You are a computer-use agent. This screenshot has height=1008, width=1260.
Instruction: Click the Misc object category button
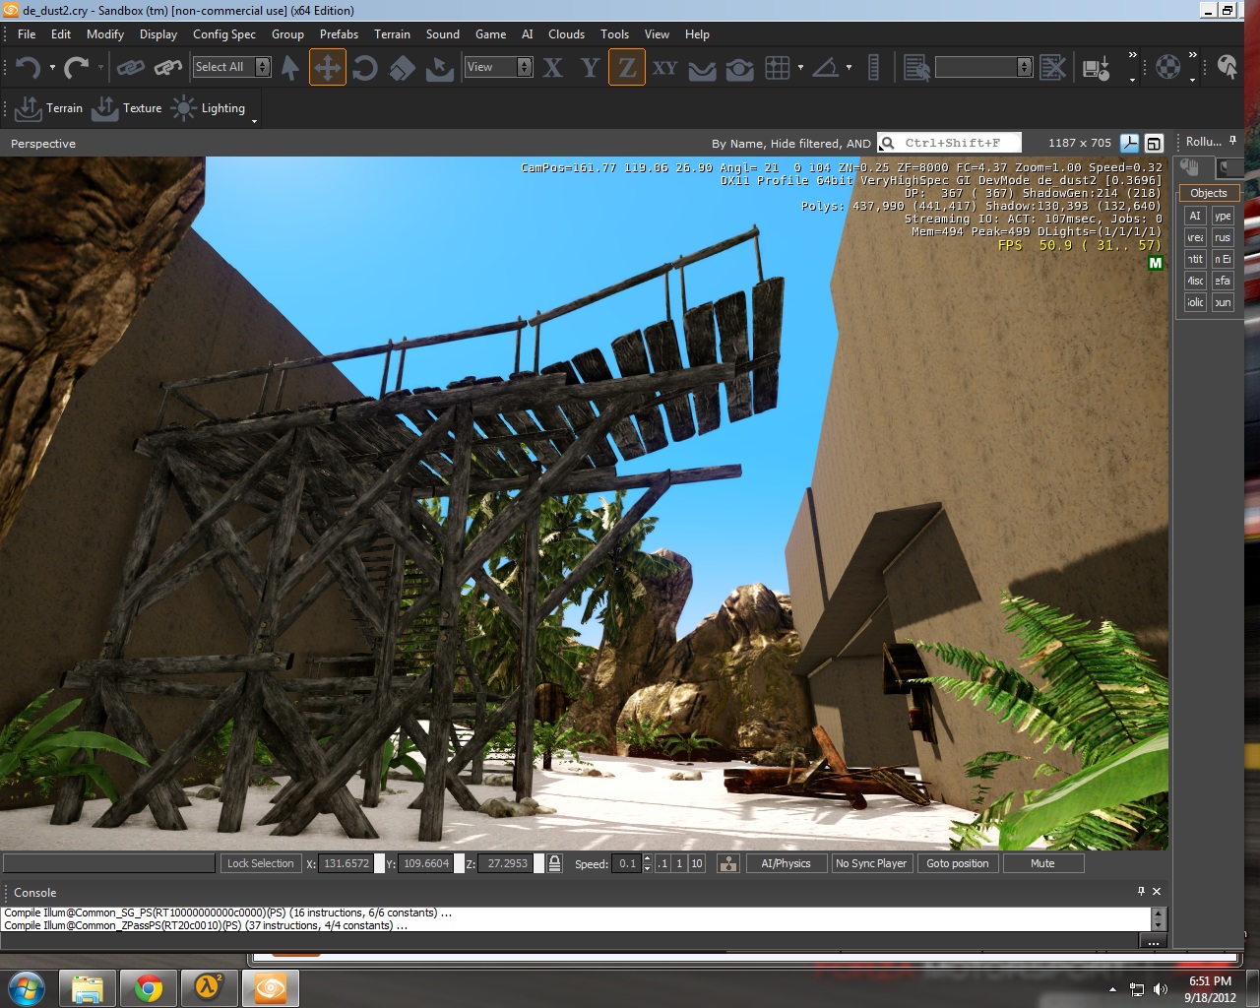click(1195, 281)
